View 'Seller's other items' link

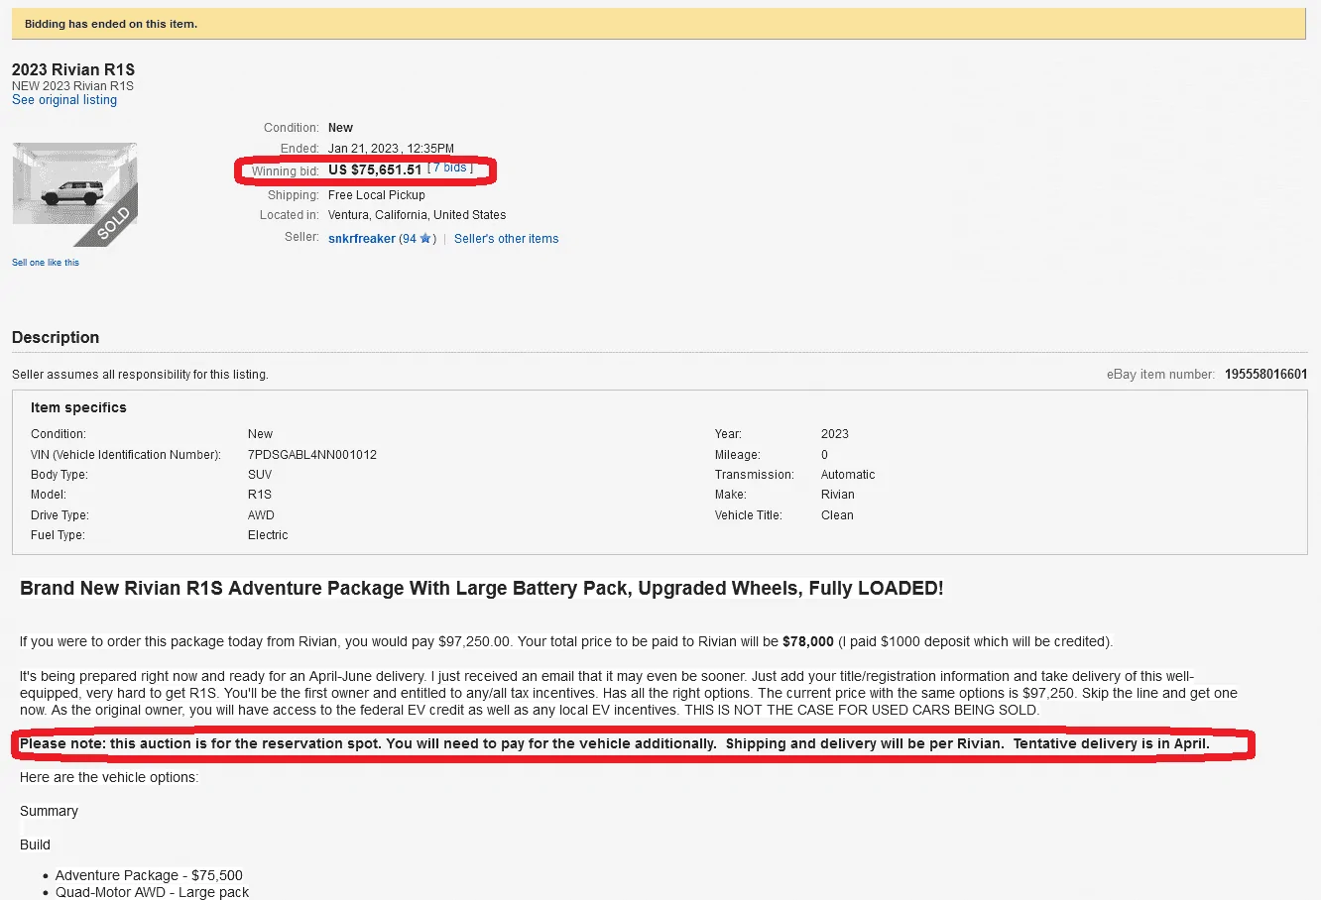tap(506, 239)
